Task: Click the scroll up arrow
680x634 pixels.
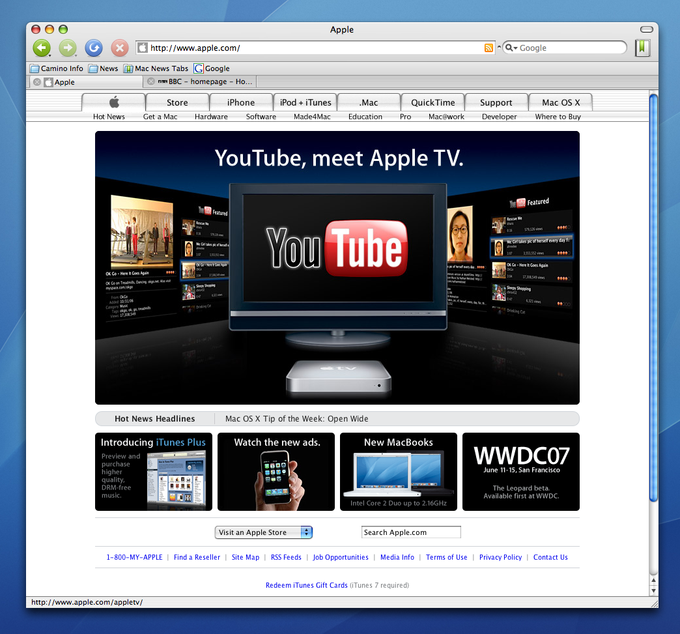Action: (x=653, y=580)
